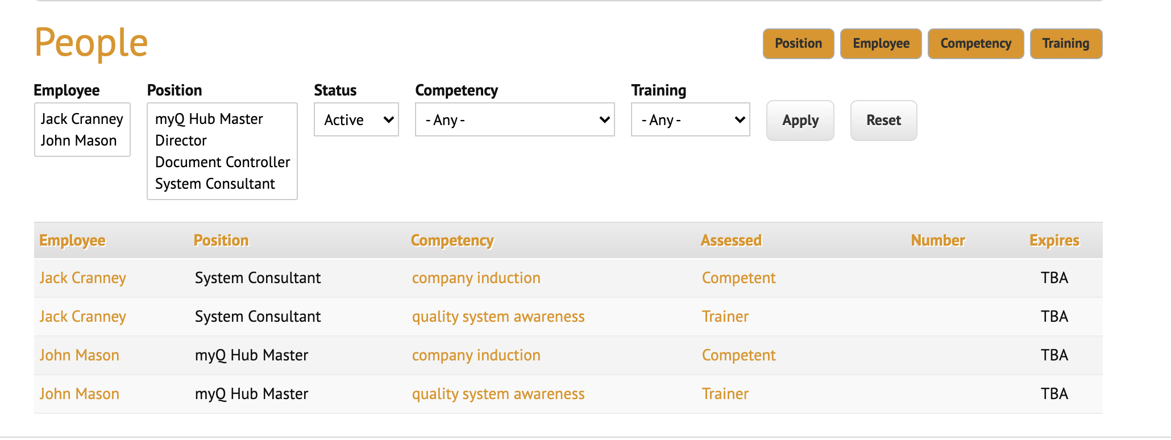The image size is (1171, 440).
Task: Expand the Competency filter dropdown
Action: click(x=514, y=120)
